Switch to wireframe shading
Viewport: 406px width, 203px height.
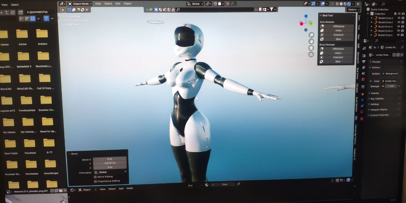click(337, 4)
